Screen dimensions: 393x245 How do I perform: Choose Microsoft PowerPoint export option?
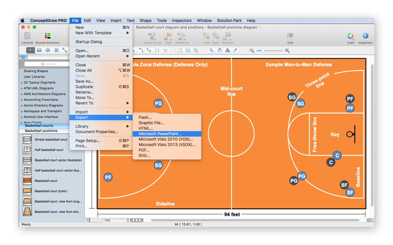click(x=167, y=134)
